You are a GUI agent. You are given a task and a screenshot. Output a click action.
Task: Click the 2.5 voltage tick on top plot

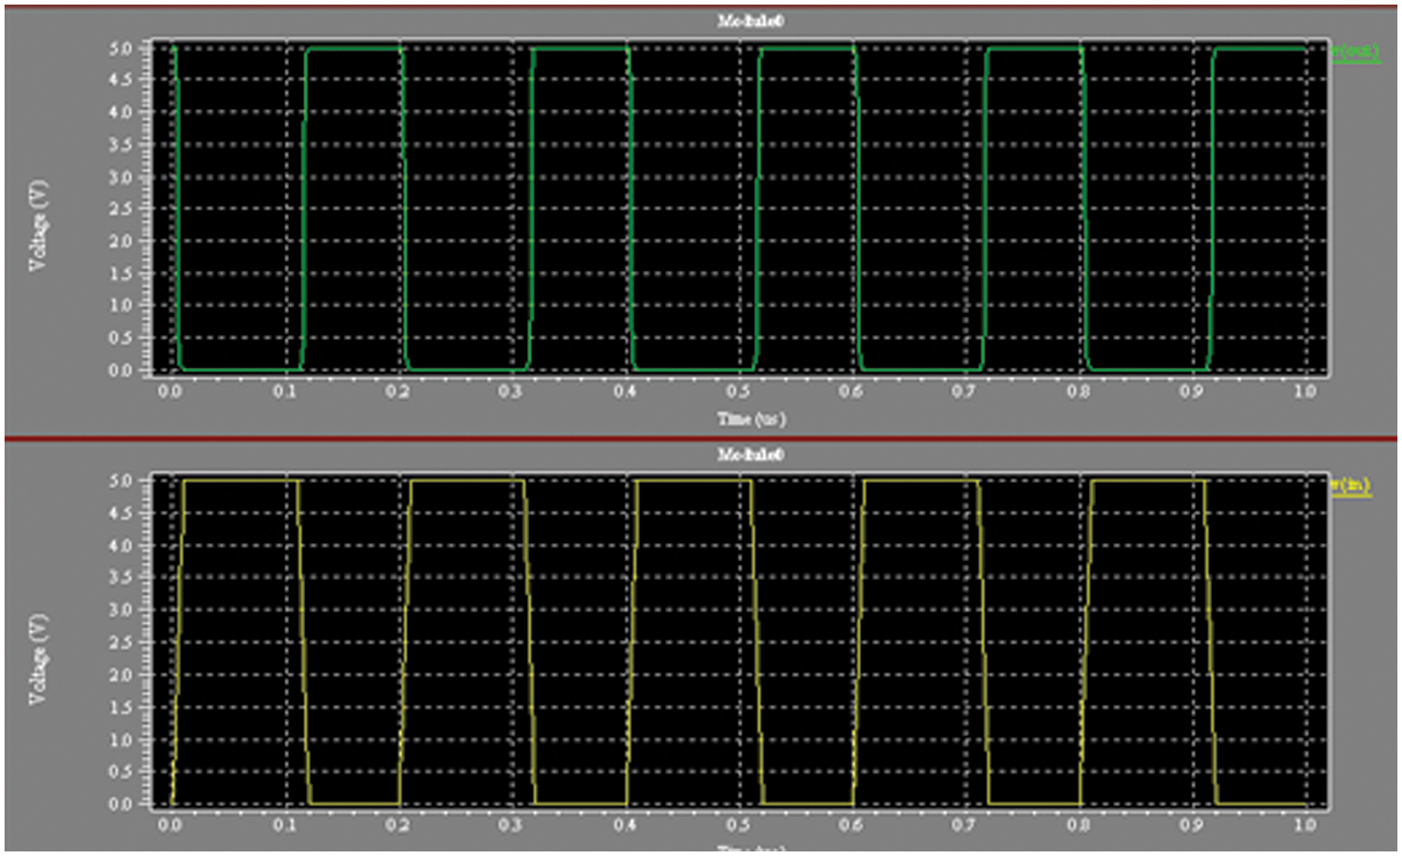[x=120, y=209]
